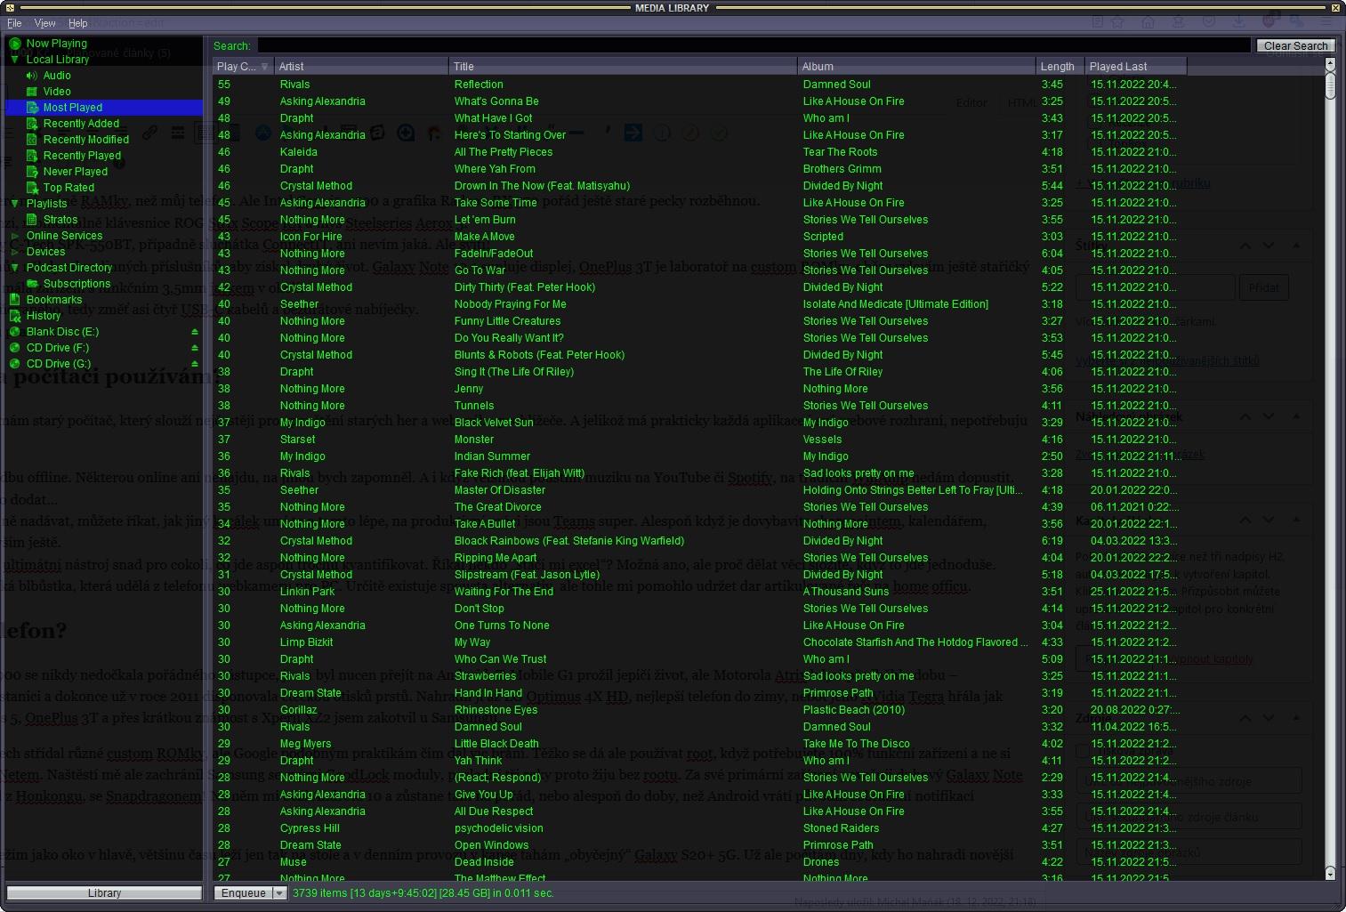The image size is (1346, 912).
Task: Select the track Waiting For The End
Action: 504,592
